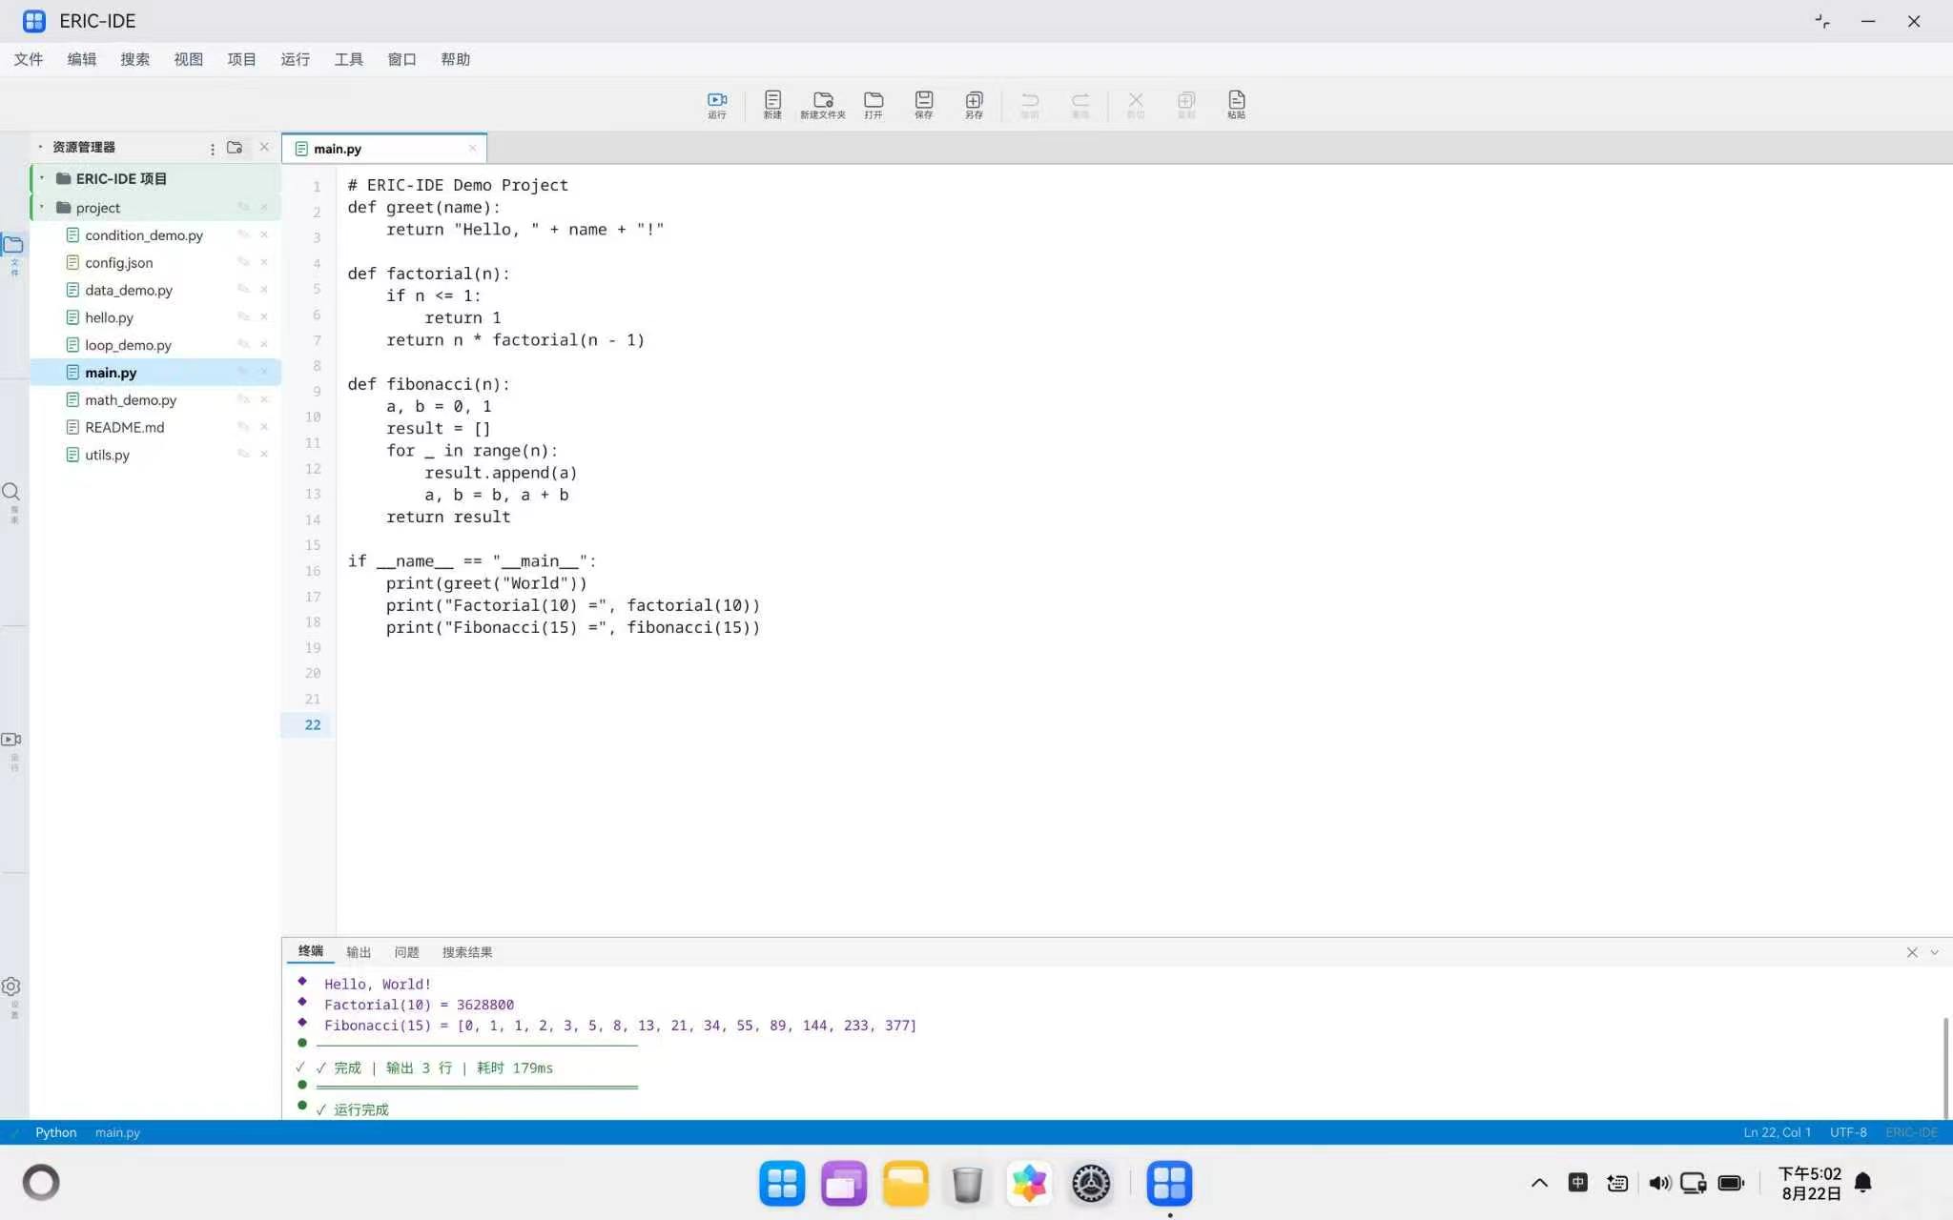Close the 资源管理器 panel
Image resolution: width=1953 pixels, height=1220 pixels.
point(264,147)
